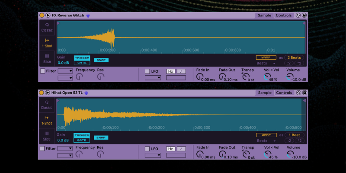Screen dimensions: 346x173
Task: Click the yellow device activator on Hihat Open
Action: [42, 93]
